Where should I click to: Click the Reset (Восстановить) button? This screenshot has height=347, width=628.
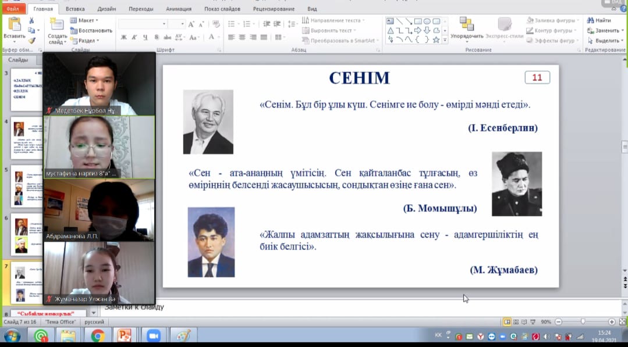coord(91,30)
